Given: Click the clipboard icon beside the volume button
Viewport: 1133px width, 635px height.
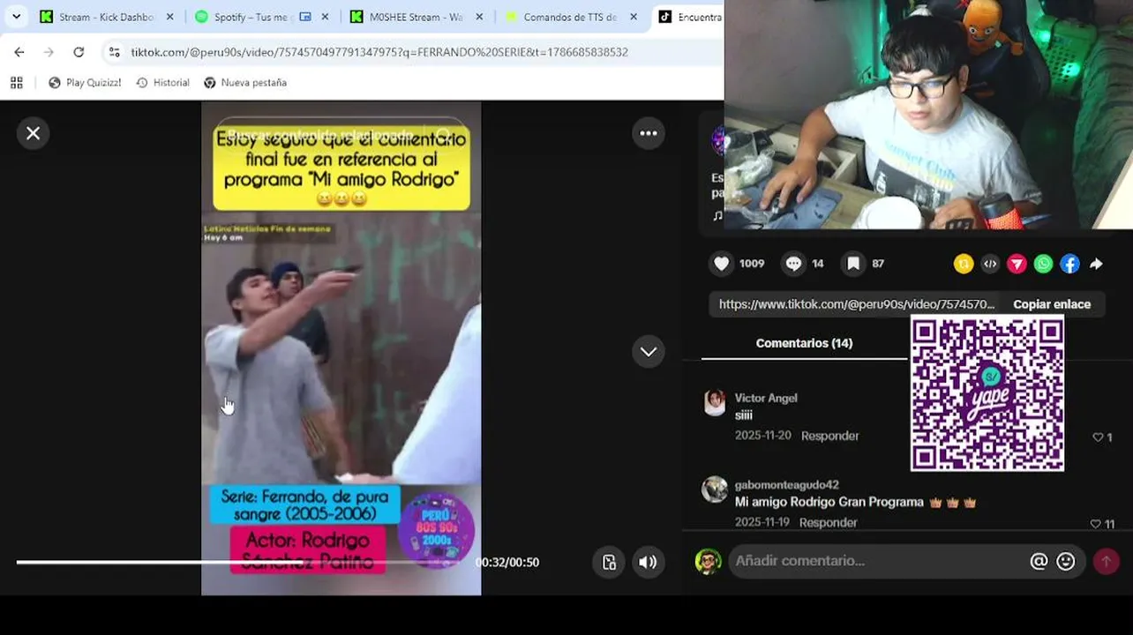Looking at the screenshot, I should 609,562.
